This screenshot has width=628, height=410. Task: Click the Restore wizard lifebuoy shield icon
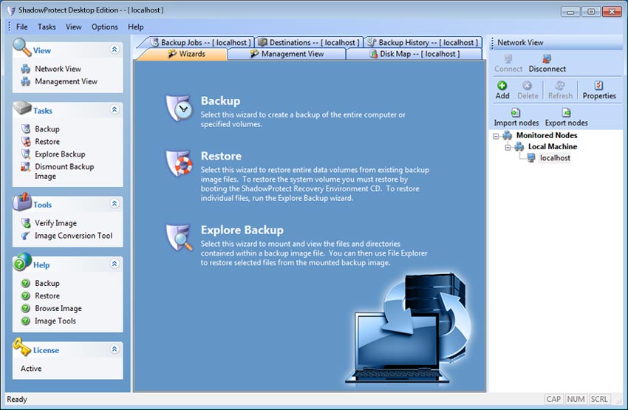pos(179,163)
